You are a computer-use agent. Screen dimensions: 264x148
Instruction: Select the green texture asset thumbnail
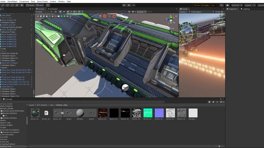pyautogui.click(x=148, y=113)
